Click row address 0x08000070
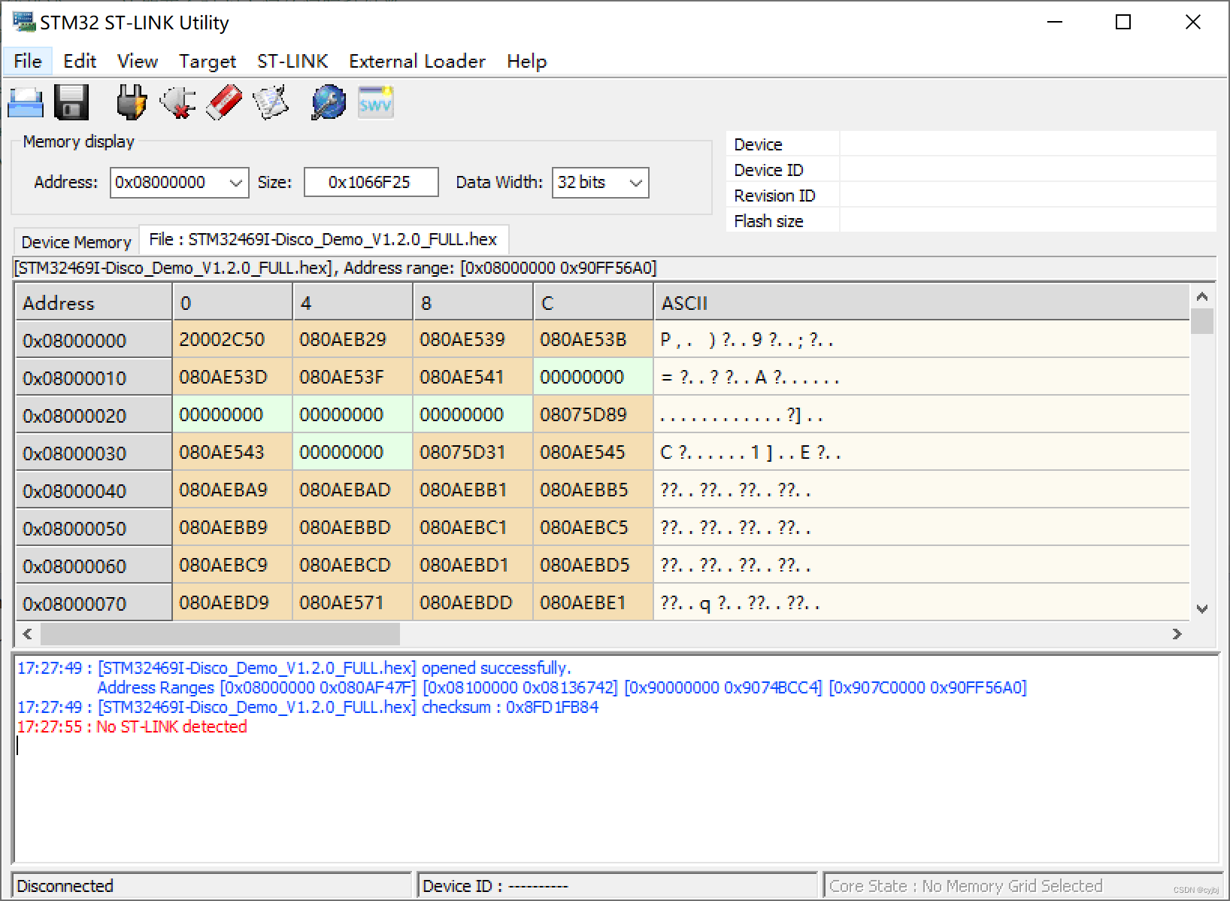This screenshot has height=901, width=1230. (94, 603)
